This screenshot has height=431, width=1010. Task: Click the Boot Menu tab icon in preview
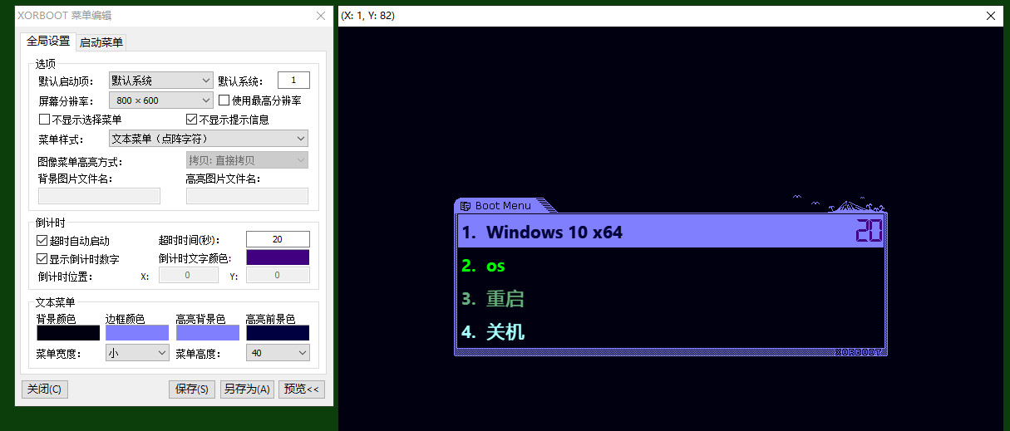[x=466, y=206]
